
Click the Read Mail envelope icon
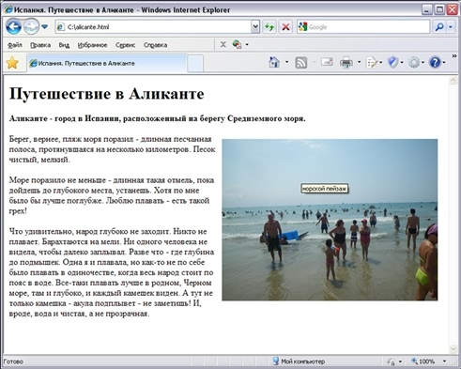(327, 62)
